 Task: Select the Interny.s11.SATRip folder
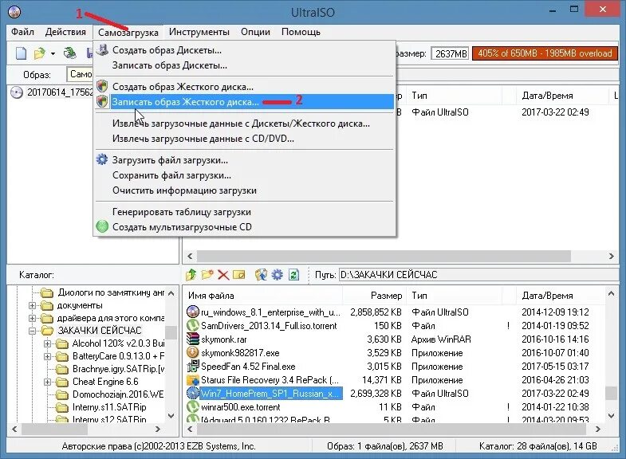[109, 407]
